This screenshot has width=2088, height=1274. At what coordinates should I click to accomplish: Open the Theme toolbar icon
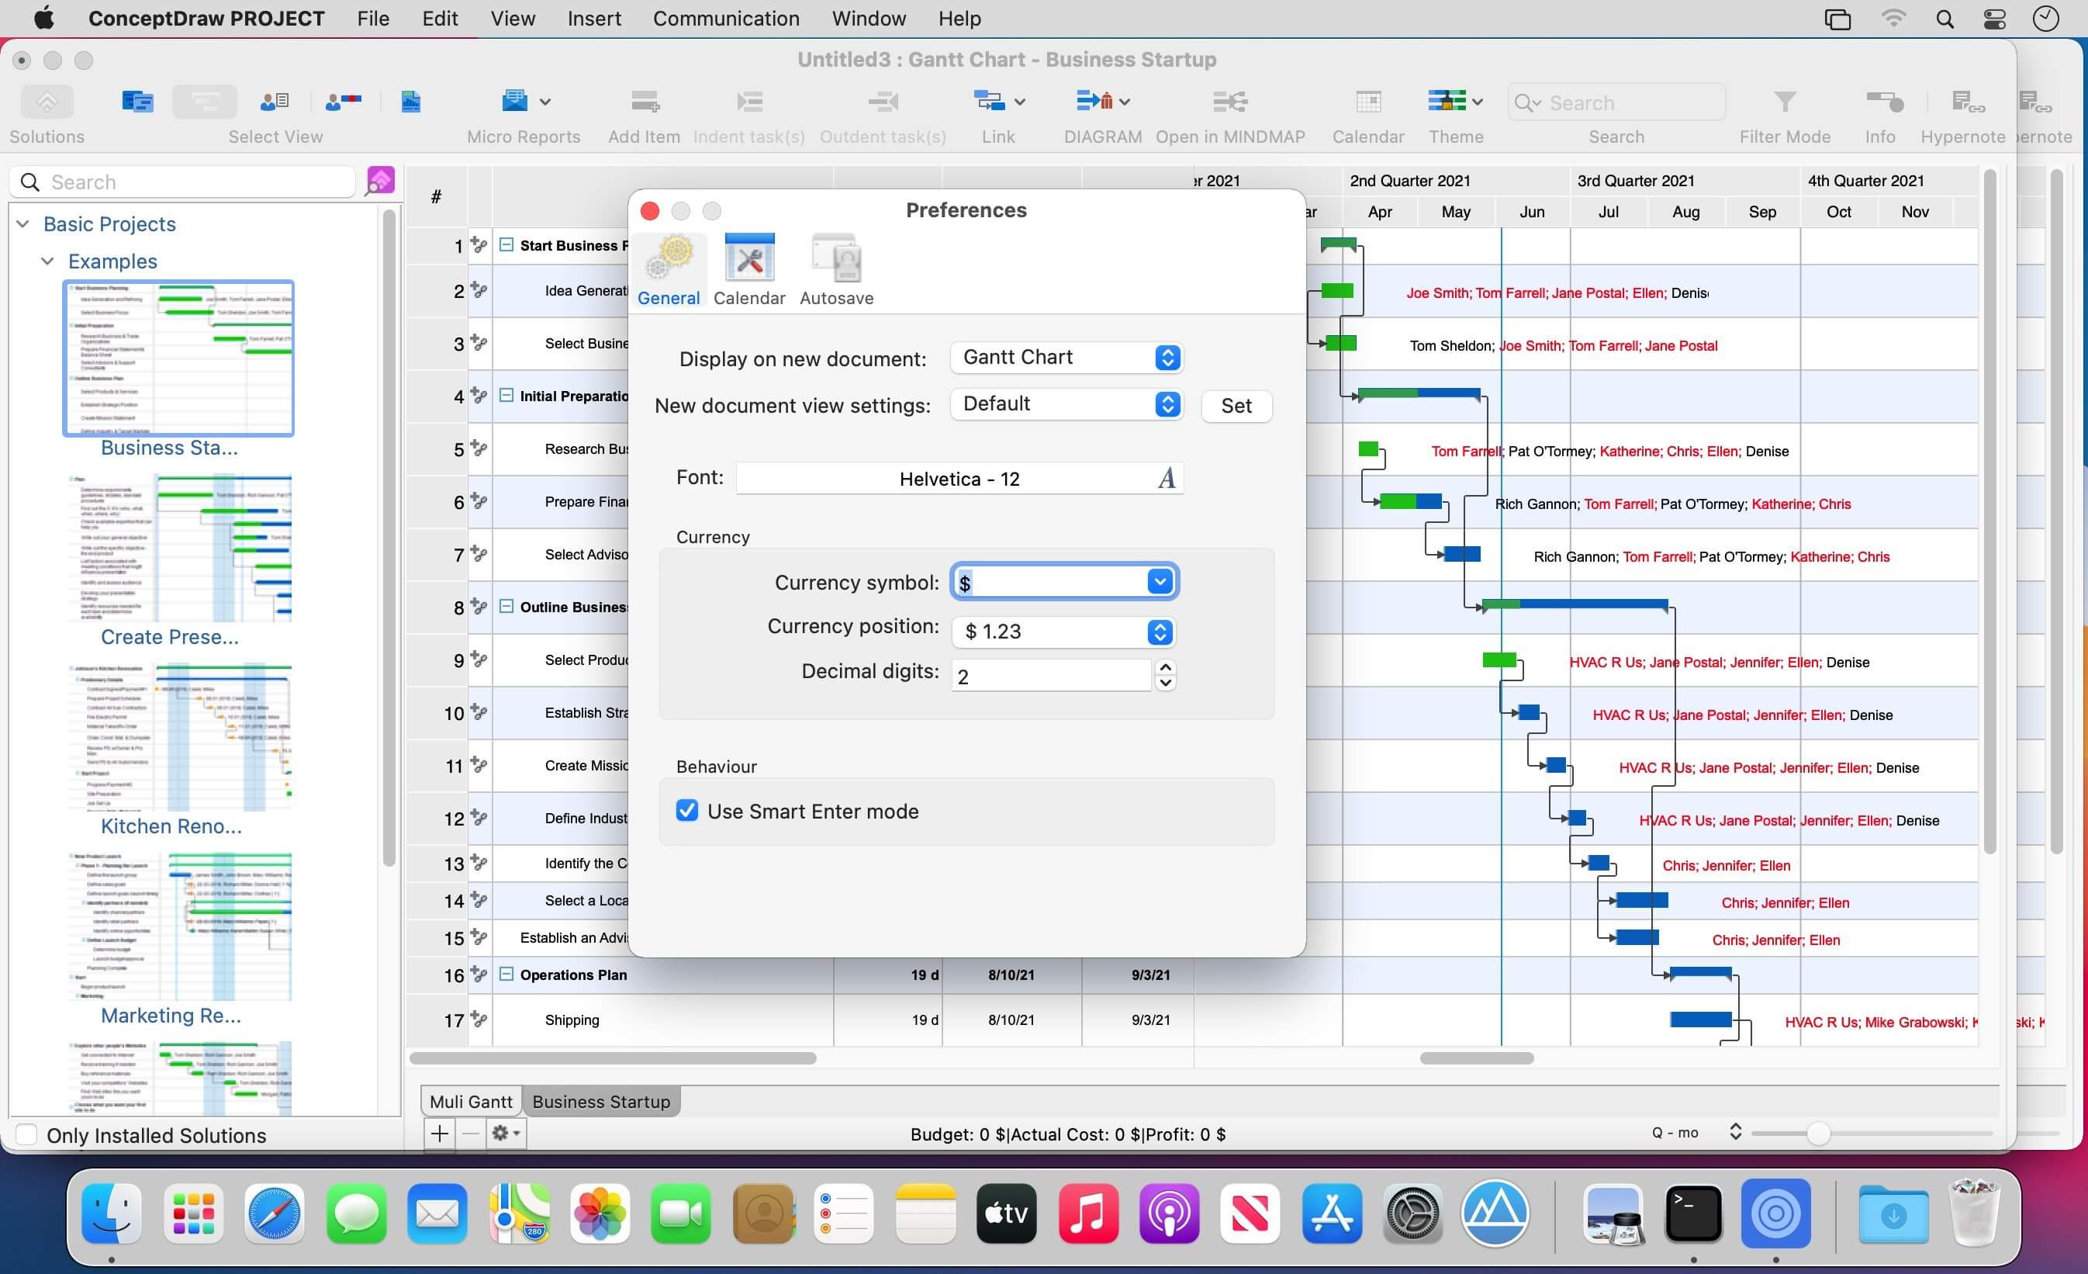point(1447,102)
